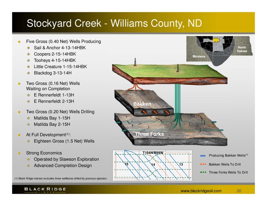
Task: Click the T154N-R99W township label
Action: tap(153, 153)
